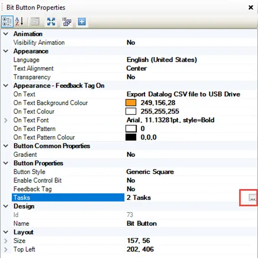Expand the Size property
Image resolution: width=258 pixels, height=258 pixels.
[6, 241]
